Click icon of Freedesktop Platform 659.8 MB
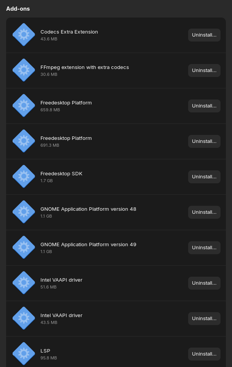The width and height of the screenshot is (232, 367). [24, 106]
